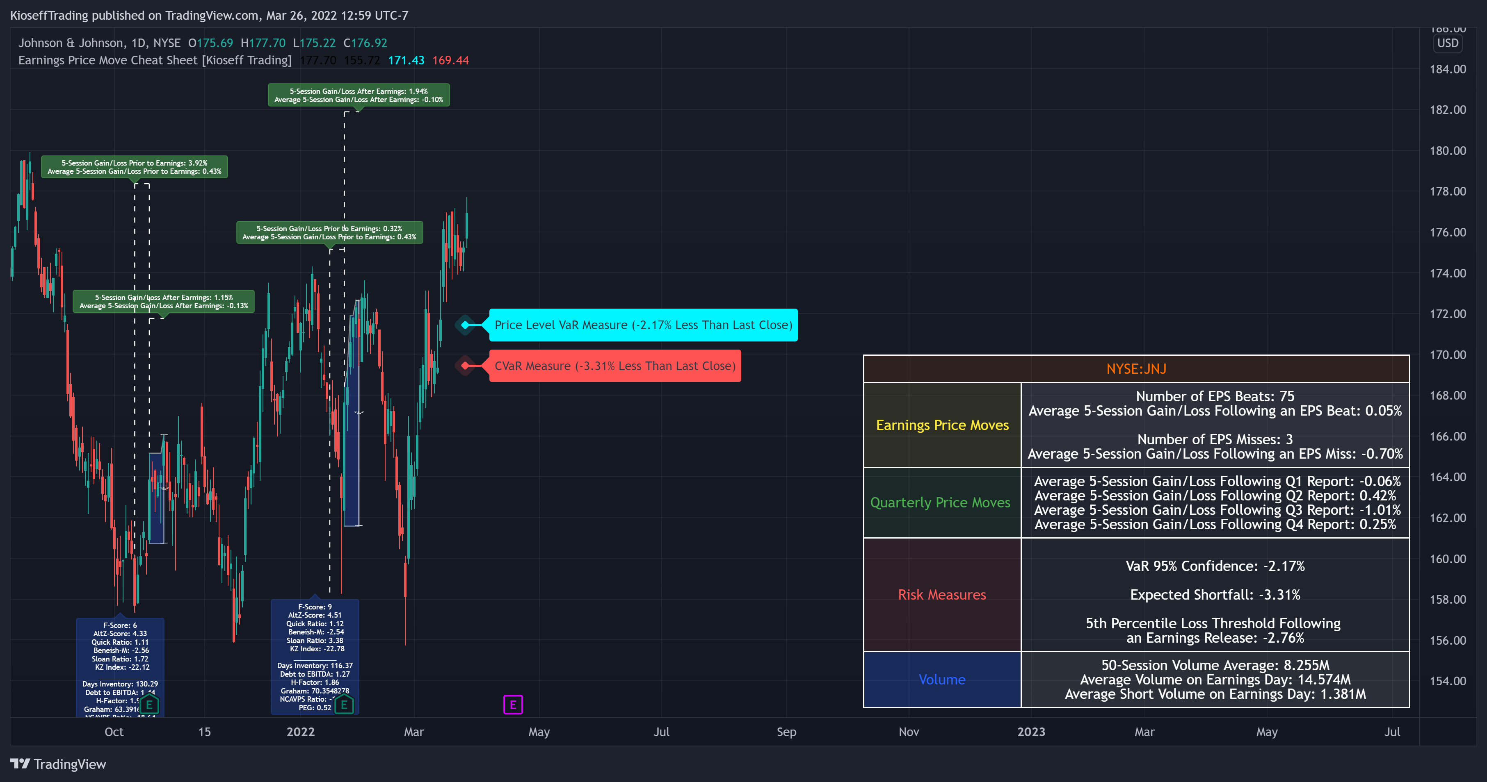Image resolution: width=1487 pixels, height=782 pixels.
Task: Click the 50-Session Volume Average: 8.255M line
Action: click(1215, 665)
